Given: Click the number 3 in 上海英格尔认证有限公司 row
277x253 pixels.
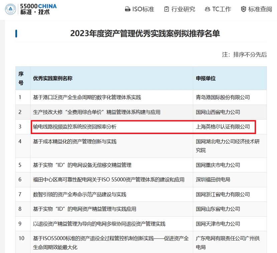Looking at the screenshot, I should [20, 127].
